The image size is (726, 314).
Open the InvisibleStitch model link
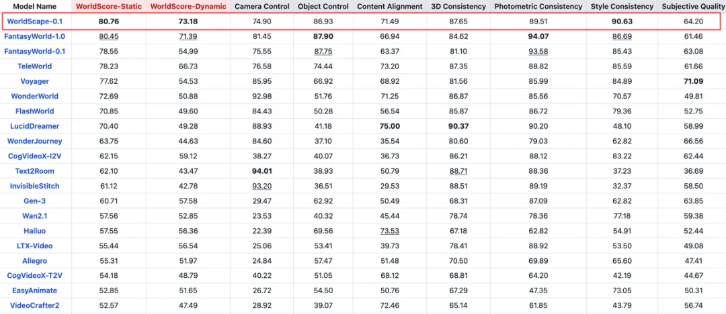coord(35,187)
